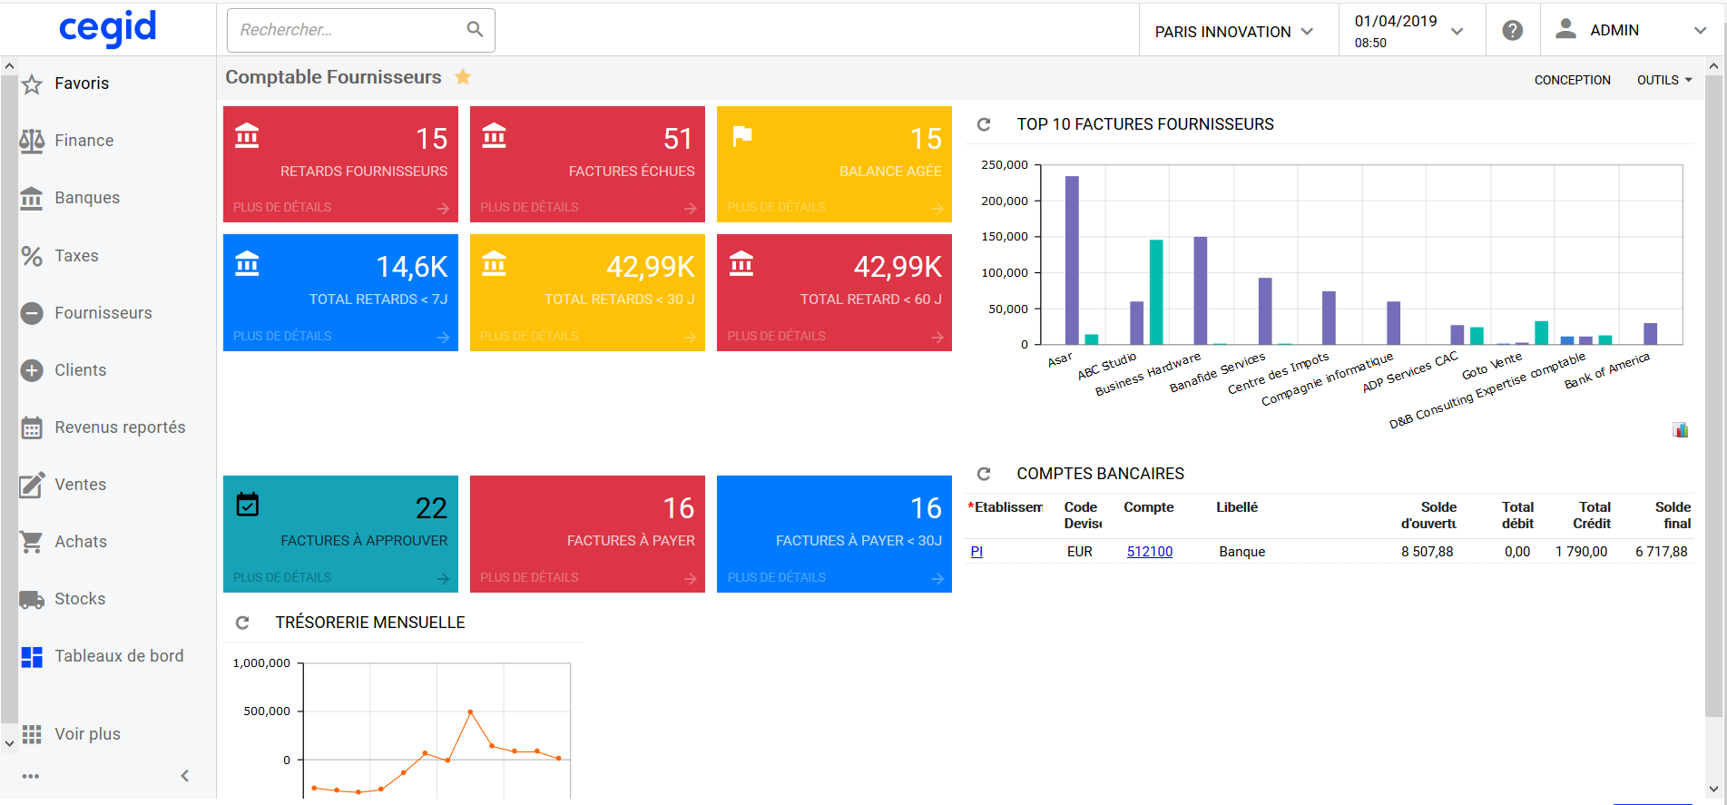
Task: Click the tall purple Asar bar
Action: [1072, 260]
